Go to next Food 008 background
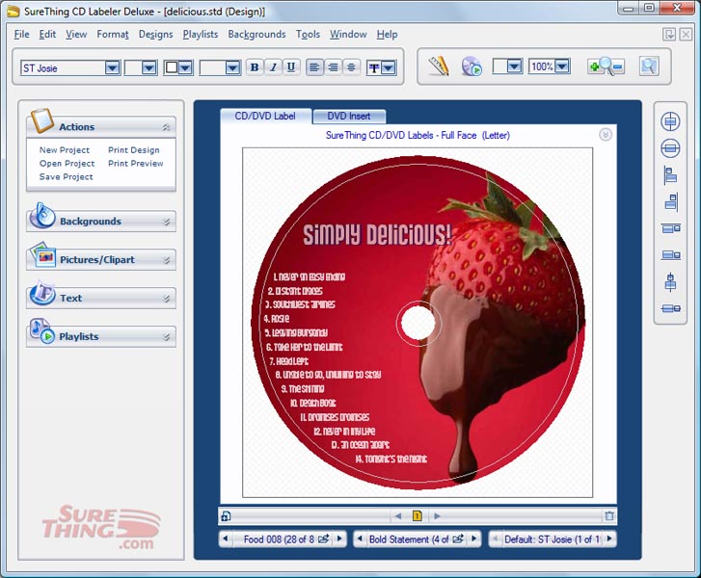The height and width of the screenshot is (578, 701). pos(338,539)
